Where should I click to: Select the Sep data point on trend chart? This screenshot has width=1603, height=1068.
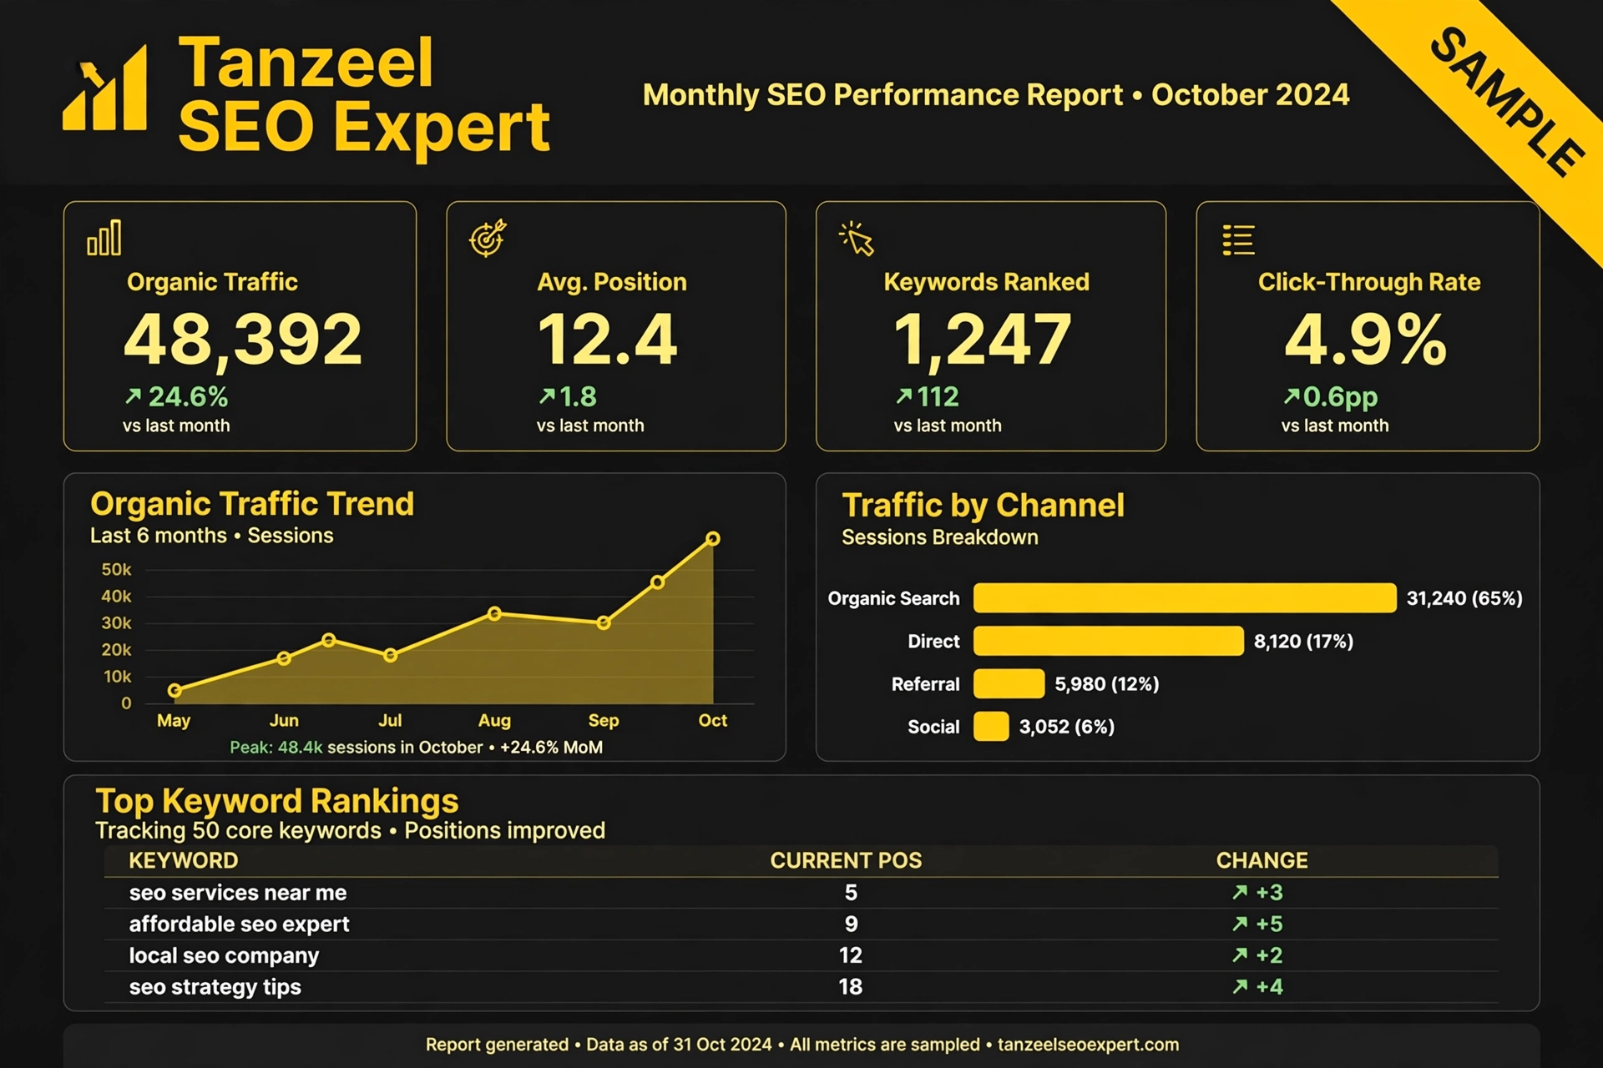tap(604, 622)
